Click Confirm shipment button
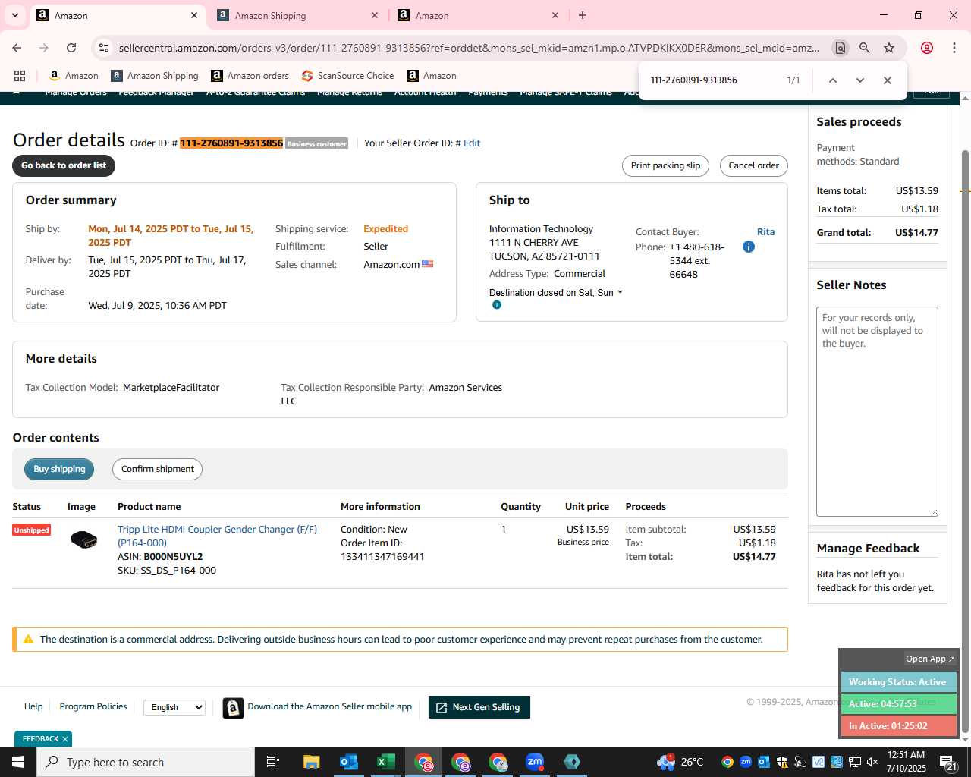This screenshot has width=971, height=777. (157, 469)
